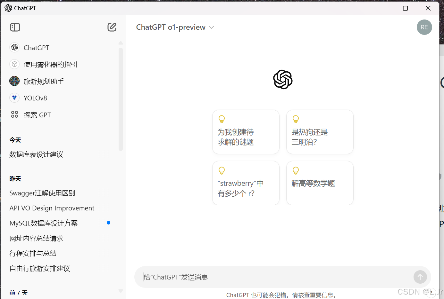Minimize the ChatGPT window
Viewport: 444px width, 299px height.
383,8
